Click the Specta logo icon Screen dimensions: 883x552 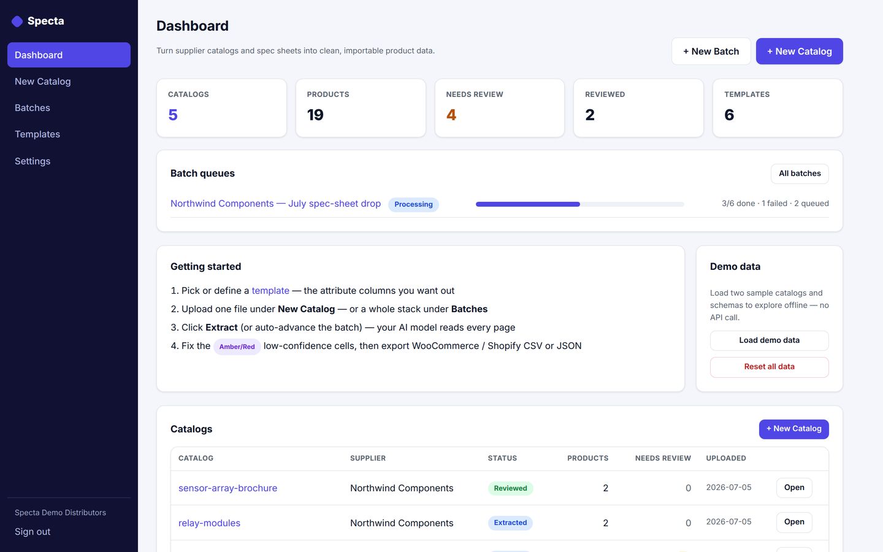coord(17,21)
